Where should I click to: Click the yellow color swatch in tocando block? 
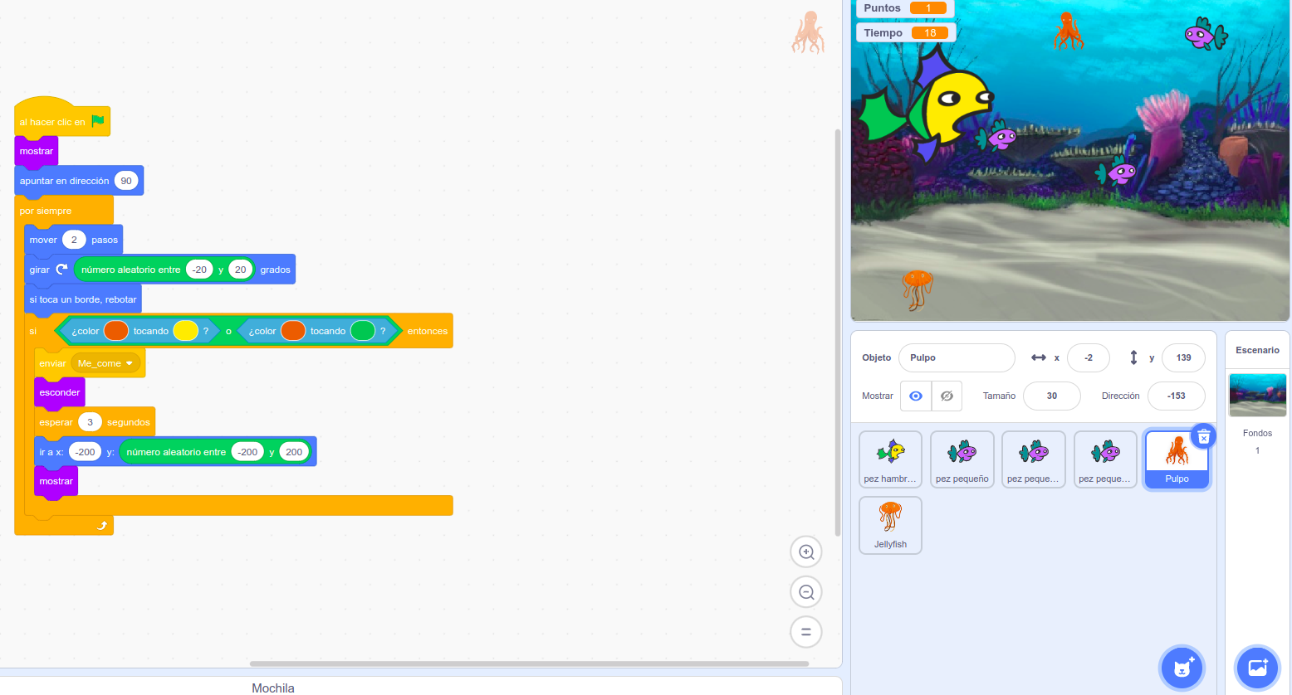(x=185, y=331)
